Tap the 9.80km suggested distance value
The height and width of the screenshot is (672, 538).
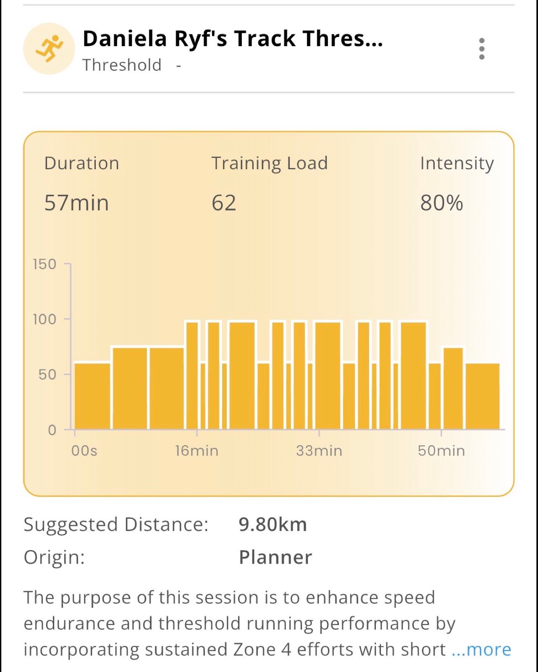click(273, 525)
